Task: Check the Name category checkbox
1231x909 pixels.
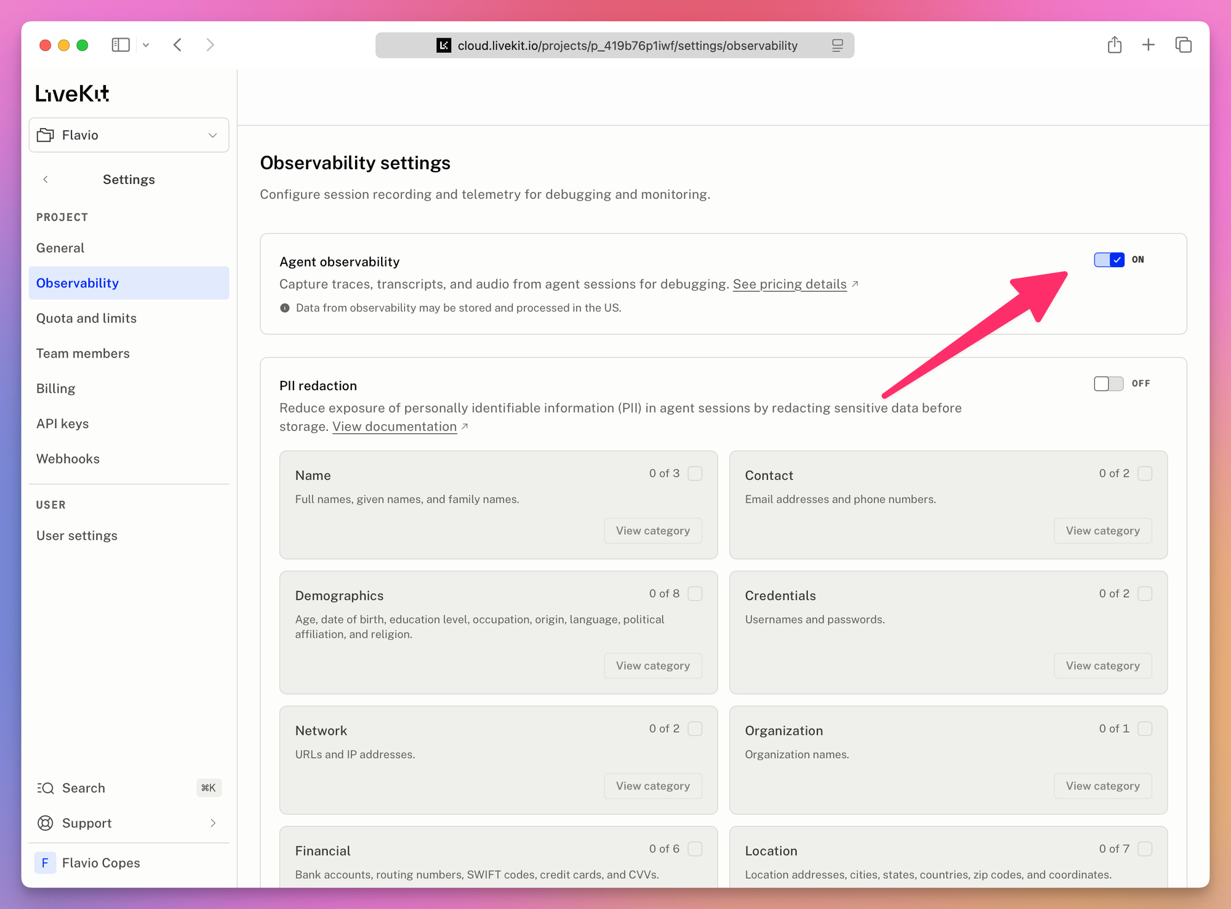Action: click(x=695, y=473)
